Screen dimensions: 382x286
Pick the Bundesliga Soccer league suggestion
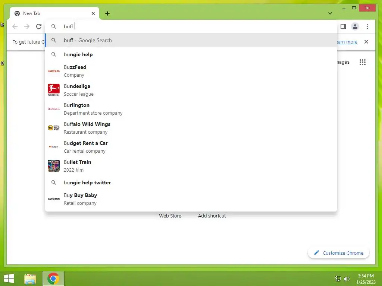(191, 90)
